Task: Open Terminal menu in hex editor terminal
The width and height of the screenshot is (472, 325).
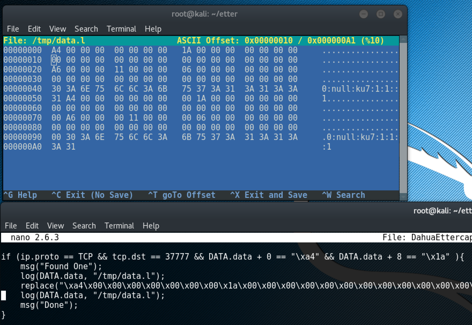Action: 121,29
